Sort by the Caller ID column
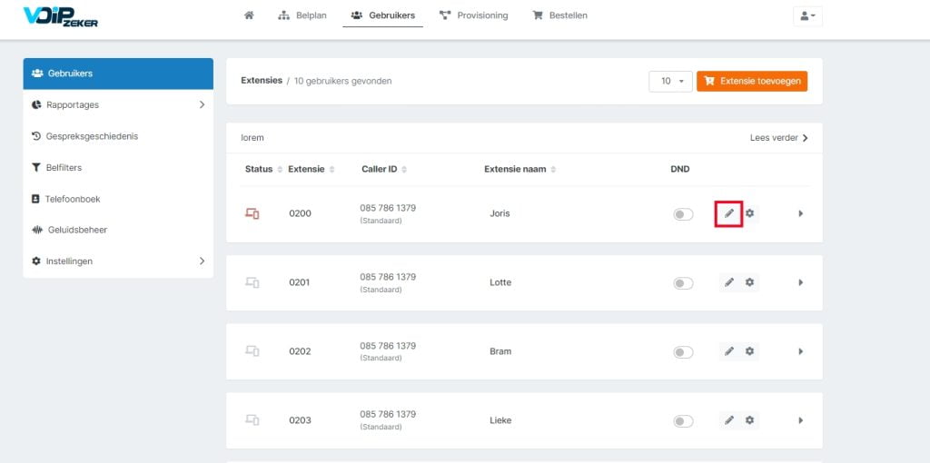930x463 pixels. click(384, 170)
